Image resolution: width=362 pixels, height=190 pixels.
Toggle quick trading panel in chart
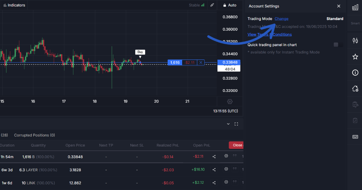[x=338, y=45]
